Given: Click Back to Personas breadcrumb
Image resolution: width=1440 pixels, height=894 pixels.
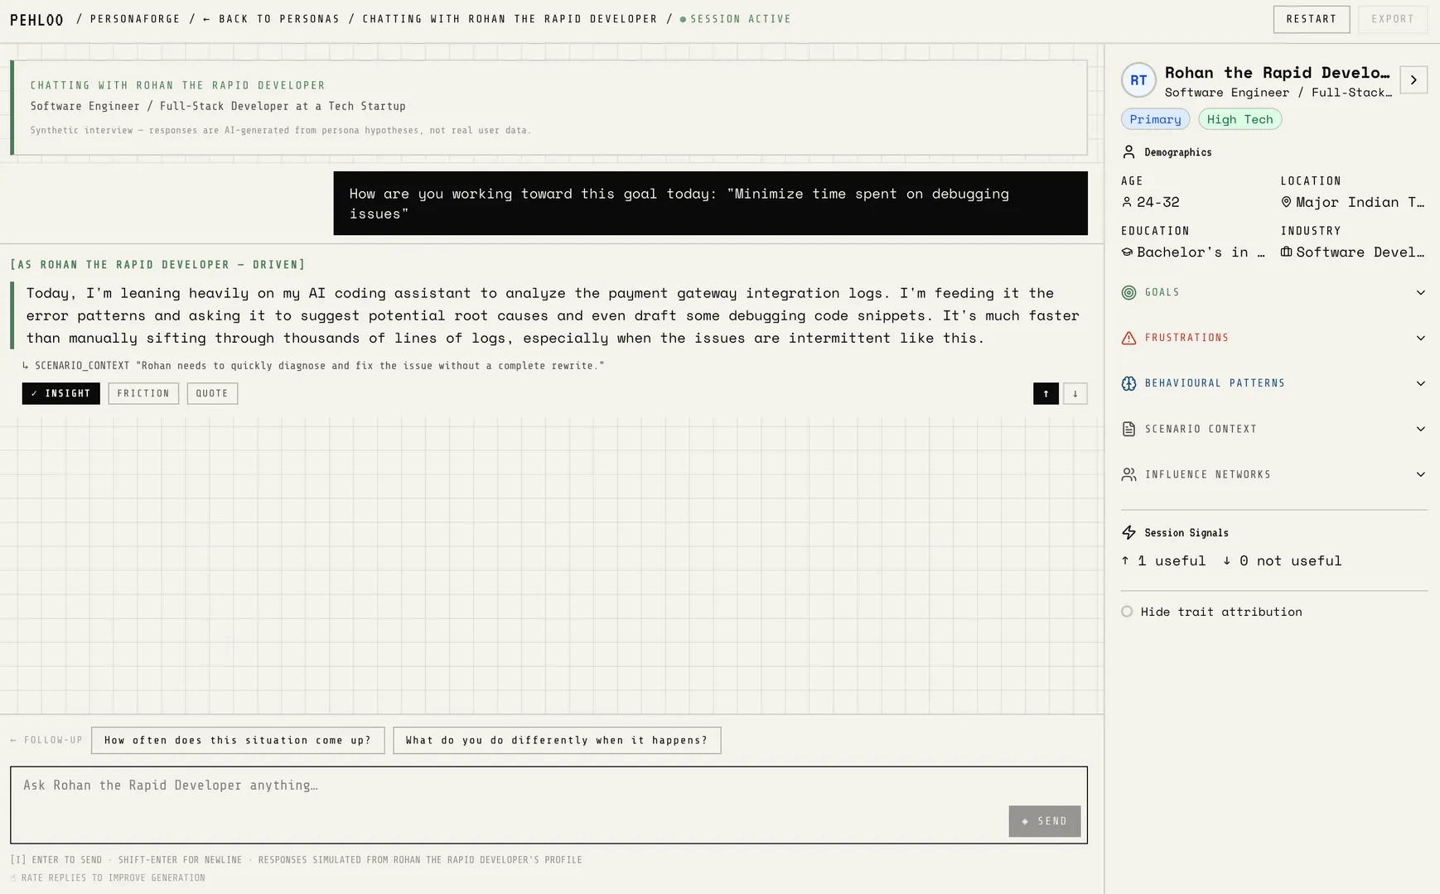Looking at the screenshot, I should coord(271,19).
